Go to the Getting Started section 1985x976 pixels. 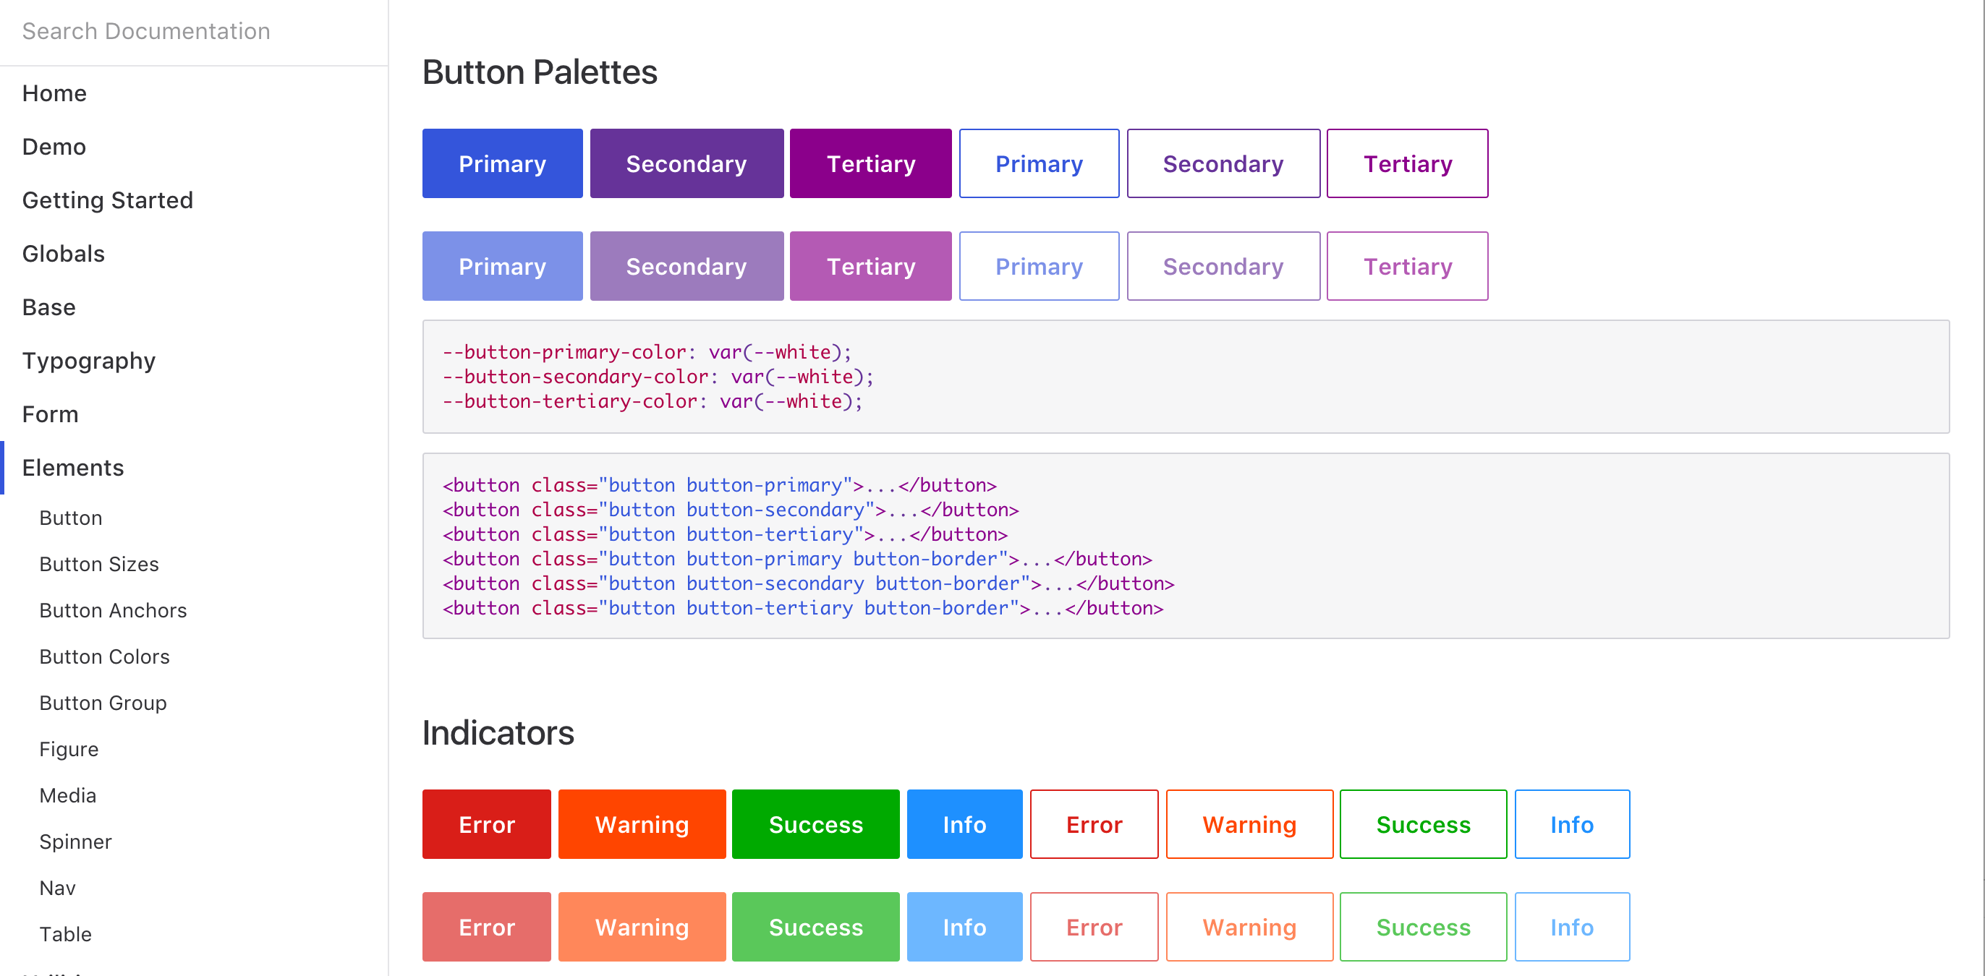[x=108, y=200]
